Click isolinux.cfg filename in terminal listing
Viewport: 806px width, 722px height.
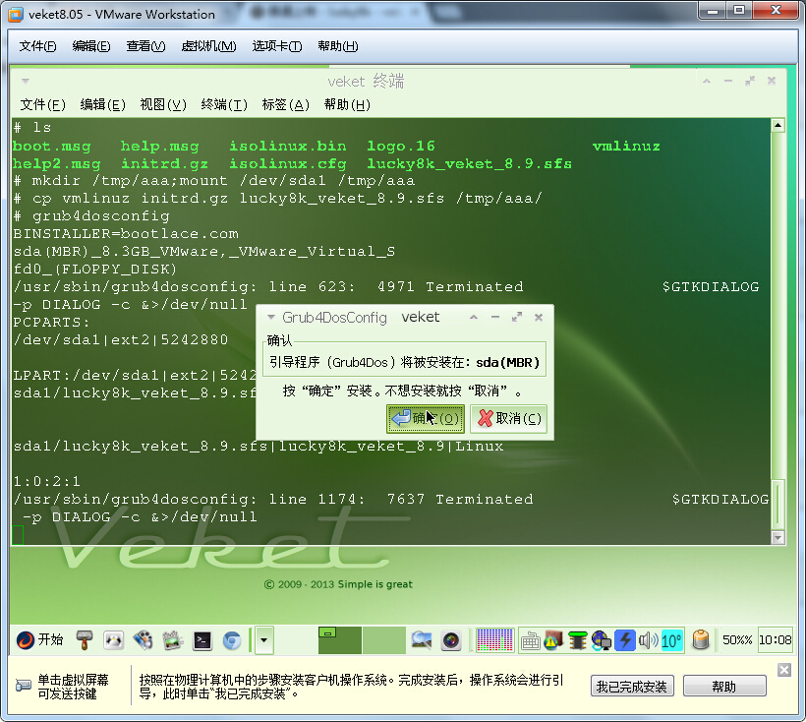click(287, 164)
